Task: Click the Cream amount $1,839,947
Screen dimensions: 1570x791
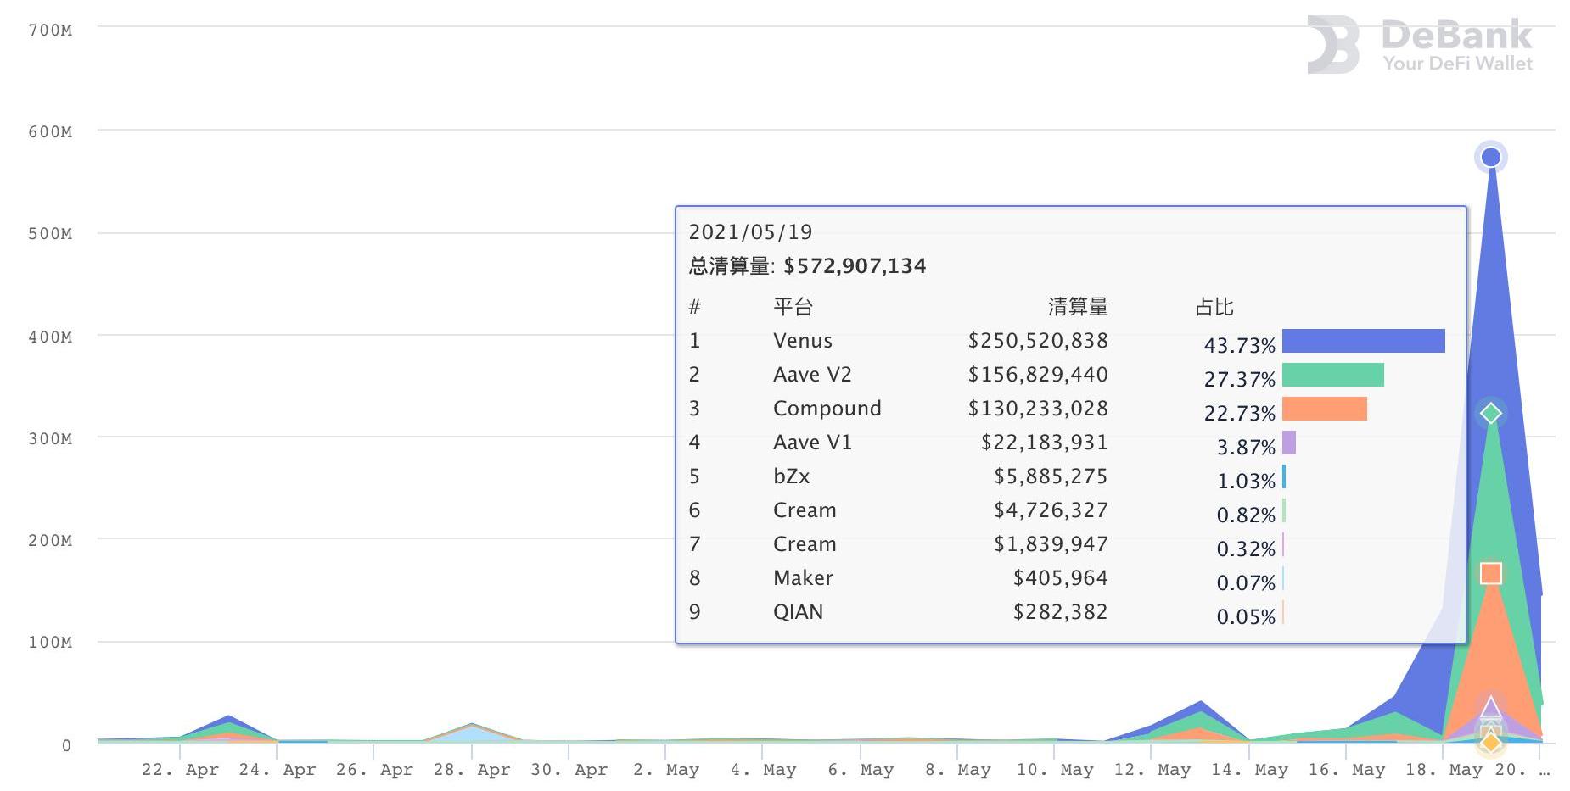Action: pyautogui.click(x=1051, y=544)
